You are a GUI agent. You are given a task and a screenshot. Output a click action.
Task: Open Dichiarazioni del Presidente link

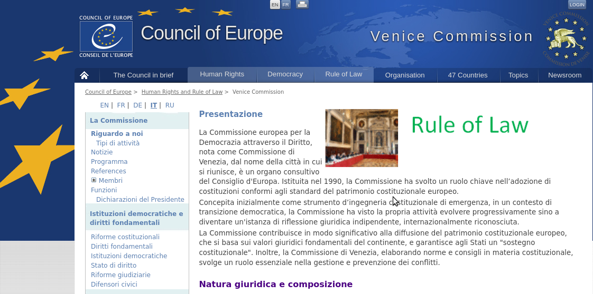[140, 200]
